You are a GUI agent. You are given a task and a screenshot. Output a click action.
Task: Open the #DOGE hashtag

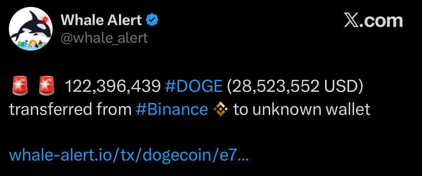pos(193,87)
